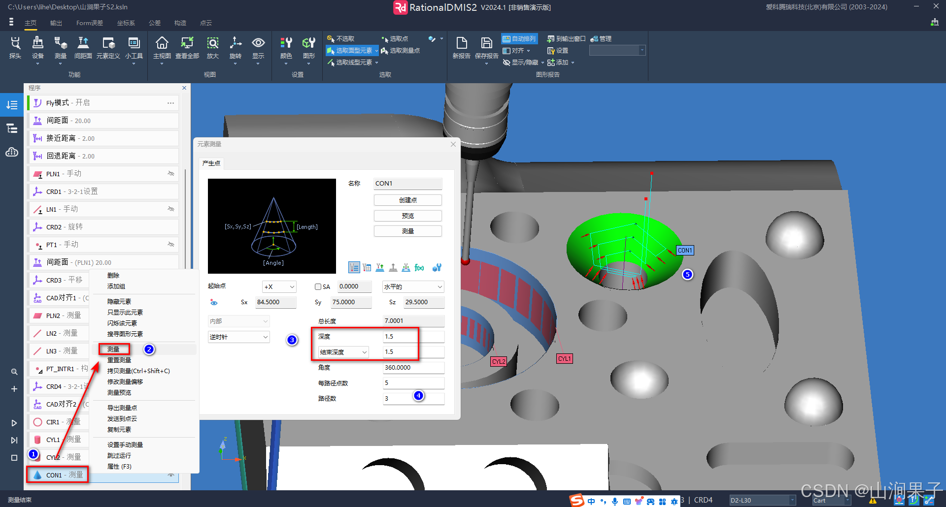Open the 逆时针 direction dropdown

tap(239, 337)
